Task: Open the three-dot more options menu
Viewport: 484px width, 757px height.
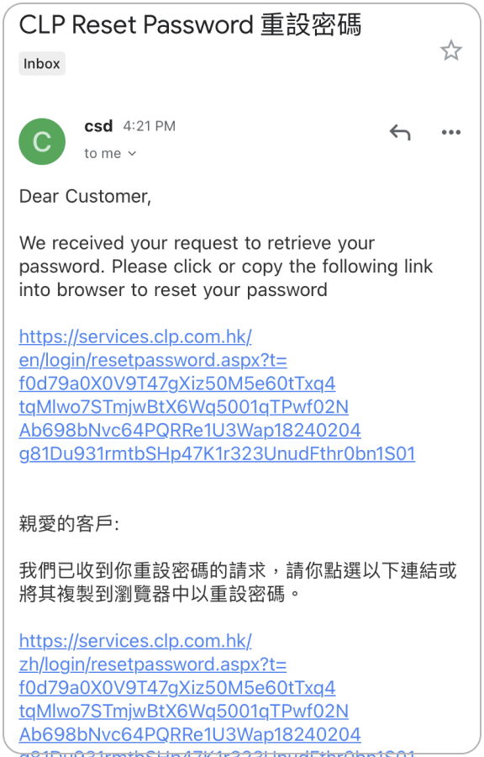Action: point(450,132)
